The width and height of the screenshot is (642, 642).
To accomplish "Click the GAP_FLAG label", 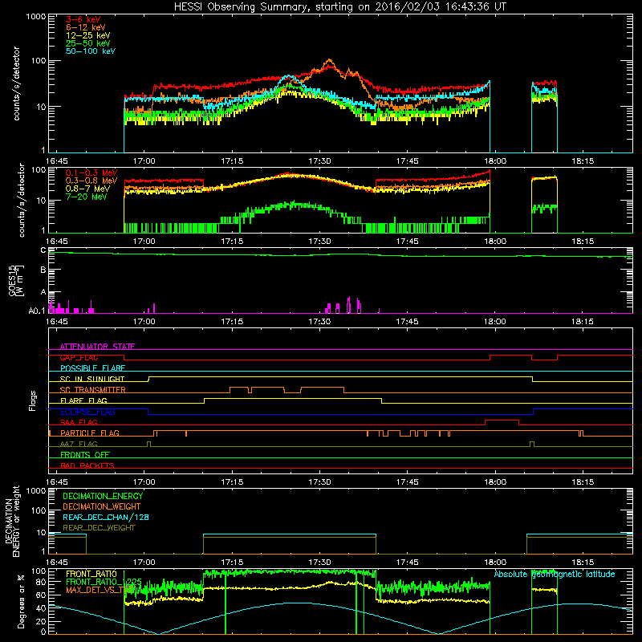I will (x=79, y=357).
